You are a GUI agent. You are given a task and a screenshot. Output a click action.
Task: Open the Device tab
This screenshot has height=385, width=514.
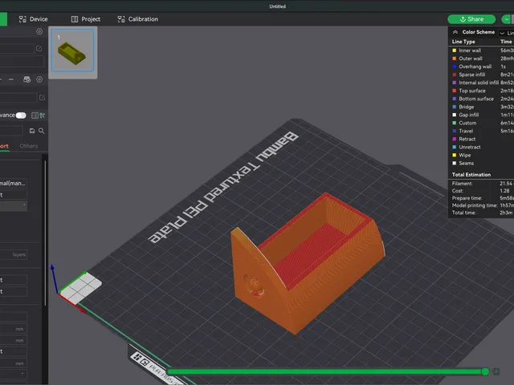click(33, 19)
